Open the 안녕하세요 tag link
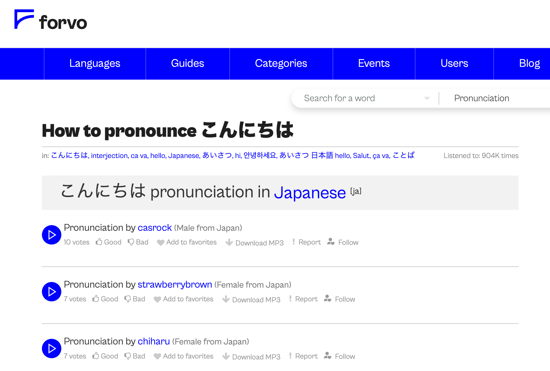Viewport: 550px width, 371px height. (260, 155)
